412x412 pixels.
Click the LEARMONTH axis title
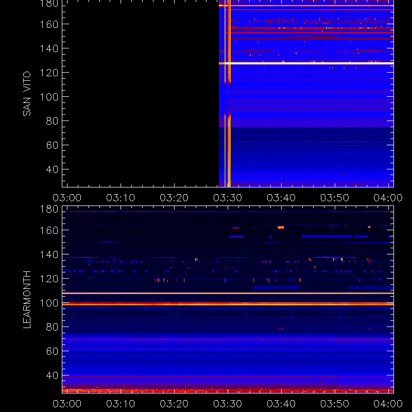tap(27, 300)
